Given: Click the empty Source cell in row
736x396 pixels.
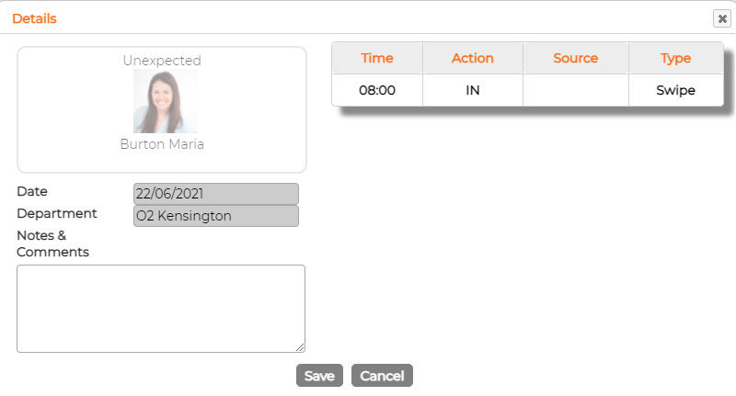Looking at the screenshot, I should coord(576,90).
